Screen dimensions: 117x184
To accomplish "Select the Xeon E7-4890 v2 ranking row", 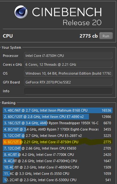I will point(58,117).
